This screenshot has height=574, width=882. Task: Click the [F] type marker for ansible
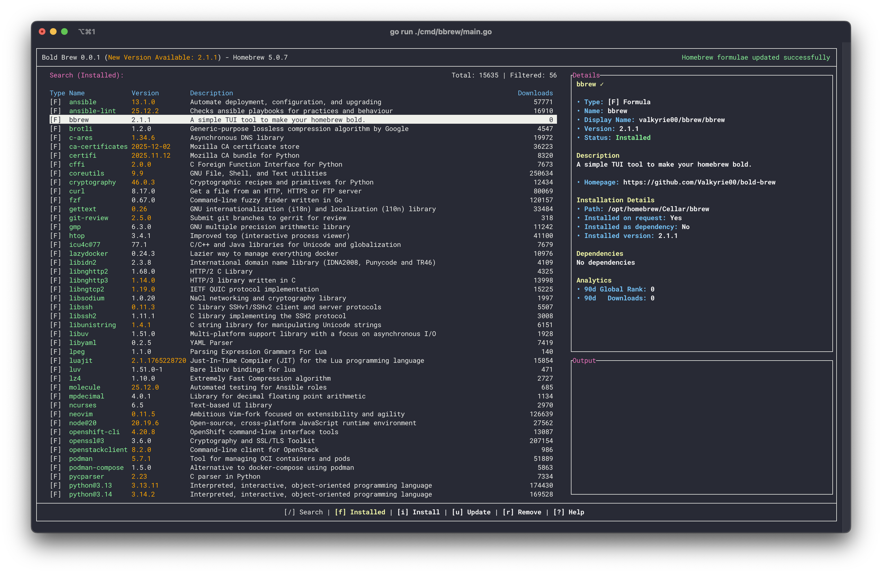(x=55, y=102)
